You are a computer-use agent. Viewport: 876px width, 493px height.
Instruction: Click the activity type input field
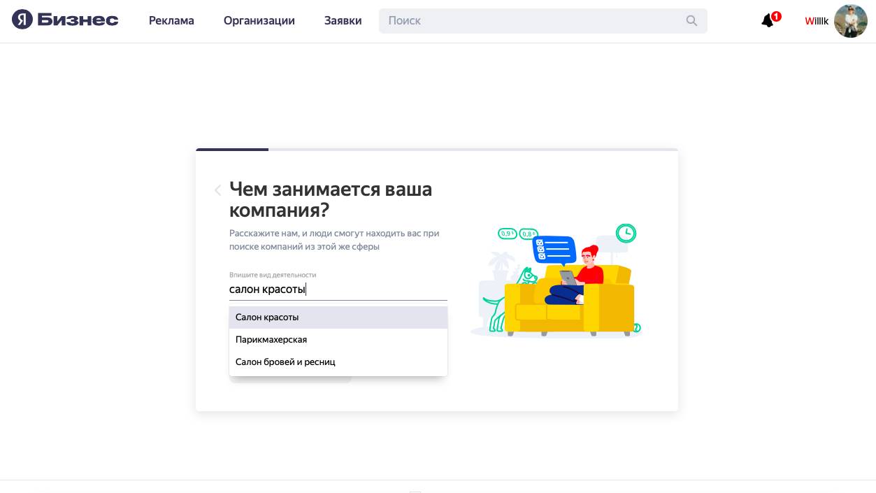click(338, 289)
